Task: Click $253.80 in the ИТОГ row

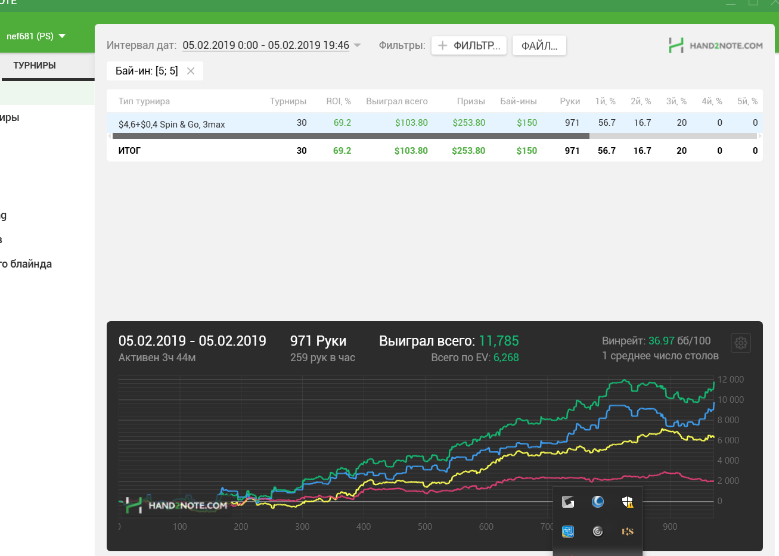Action: pos(468,151)
